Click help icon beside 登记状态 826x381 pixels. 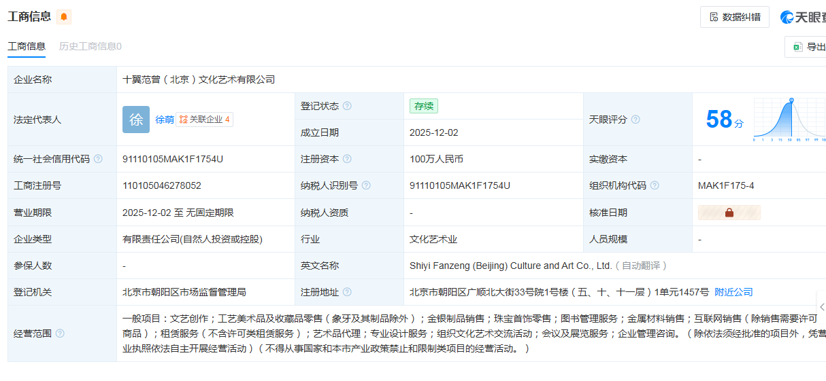(347, 106)
